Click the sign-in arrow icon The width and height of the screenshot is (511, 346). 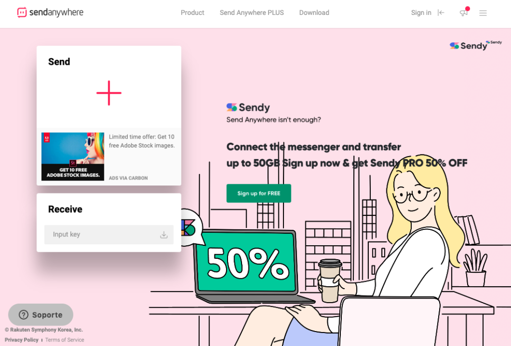click(441, 12)
